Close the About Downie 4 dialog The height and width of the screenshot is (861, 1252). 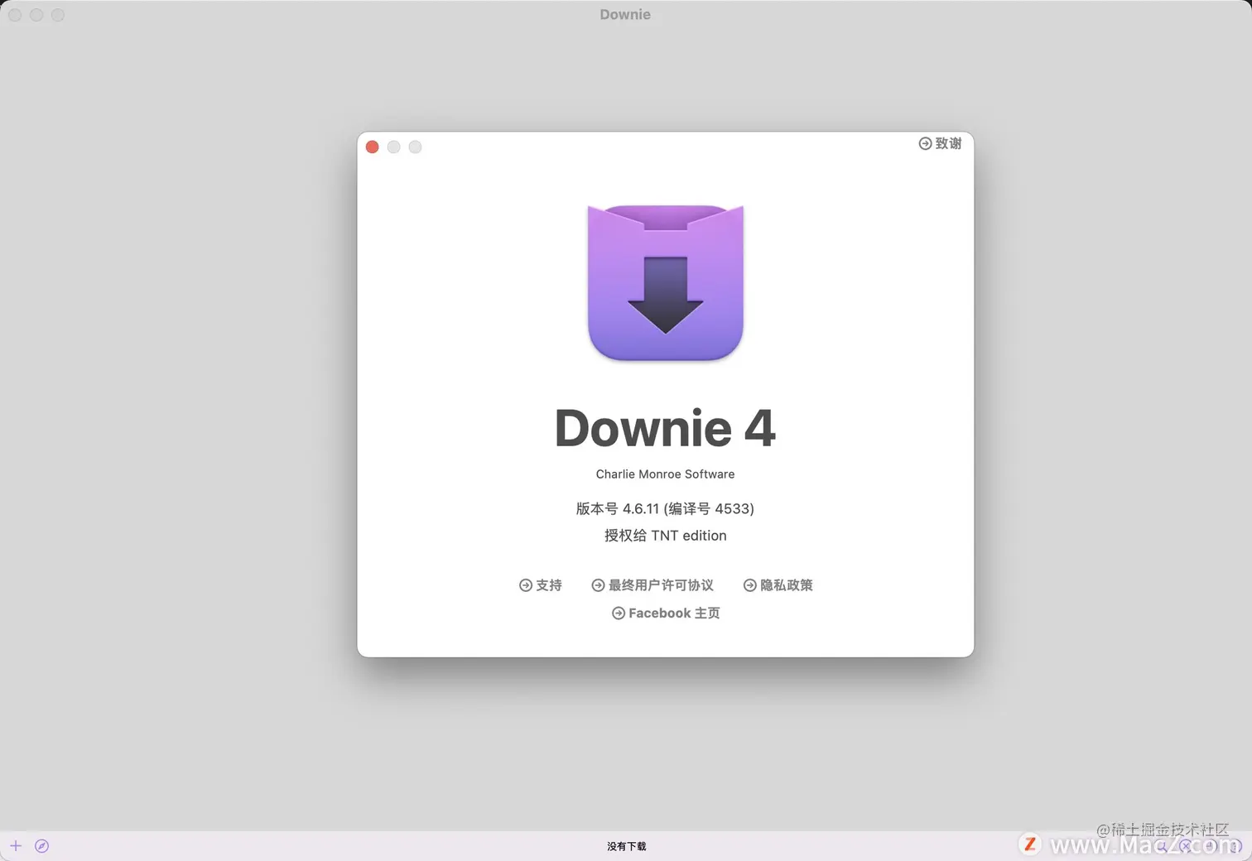pyautogui.click(x=373, y=147)
